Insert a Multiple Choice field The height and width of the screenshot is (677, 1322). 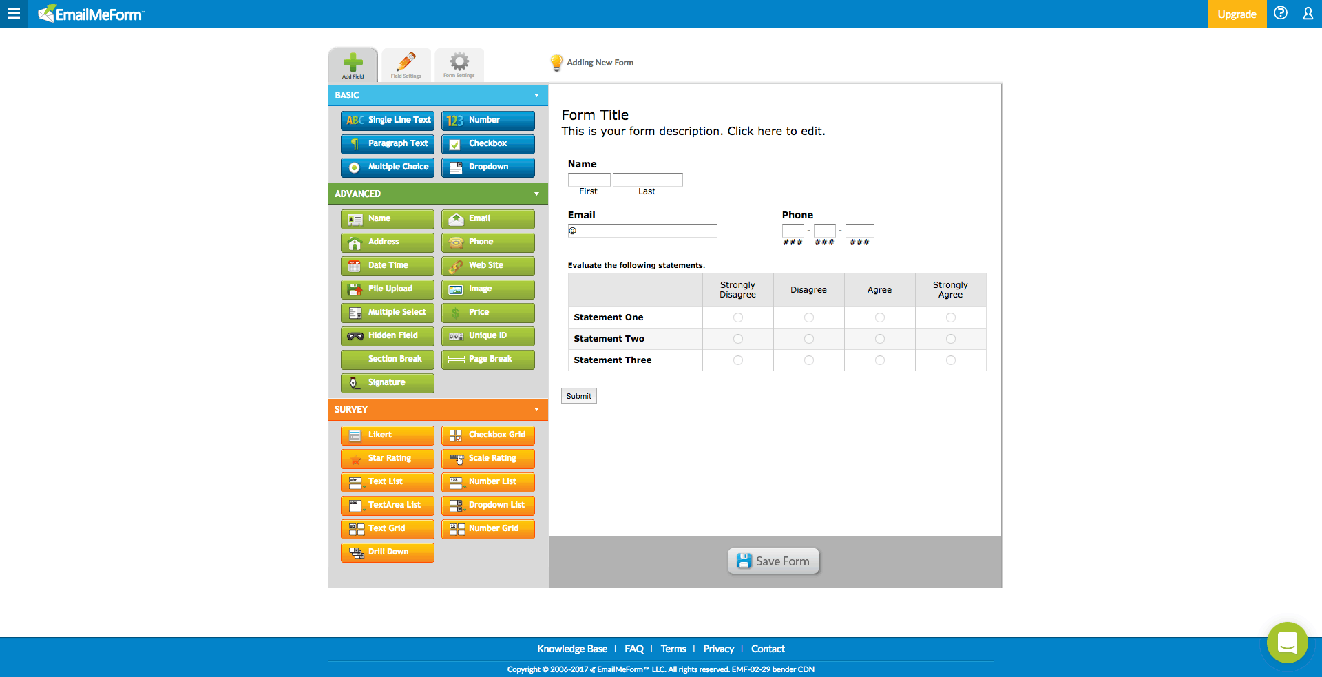click(x=387, y=167)
